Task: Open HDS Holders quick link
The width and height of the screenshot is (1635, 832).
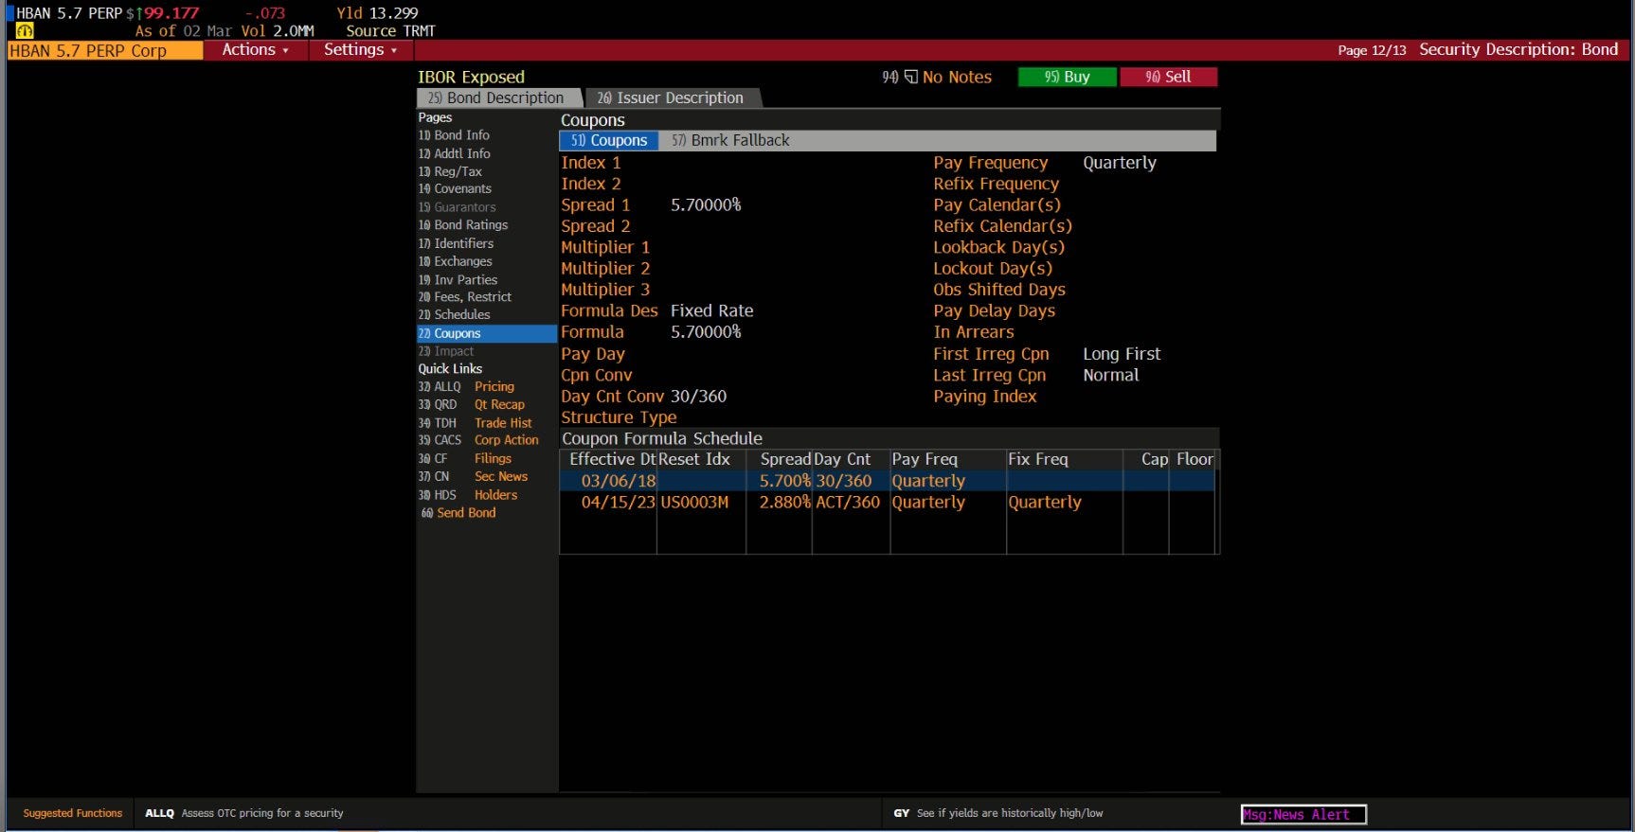Action: pos(468,495)
